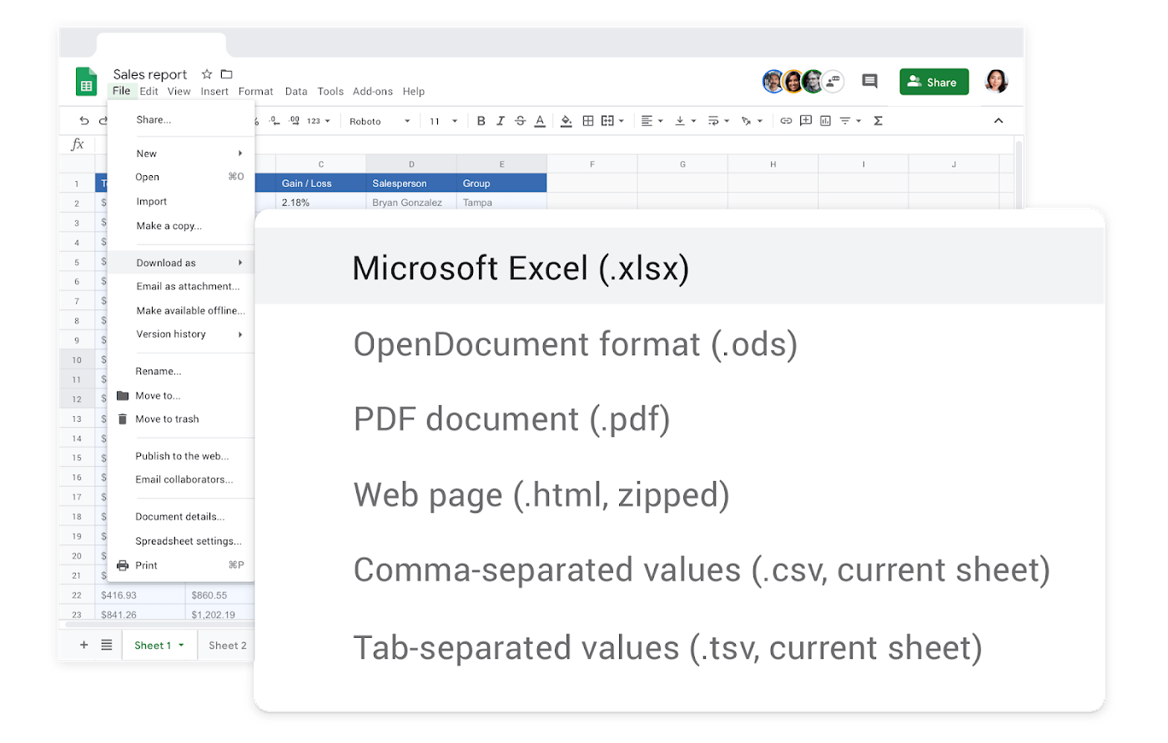Open the comment history icon
The image size is (1168, 743).
[x=869, y=81]
